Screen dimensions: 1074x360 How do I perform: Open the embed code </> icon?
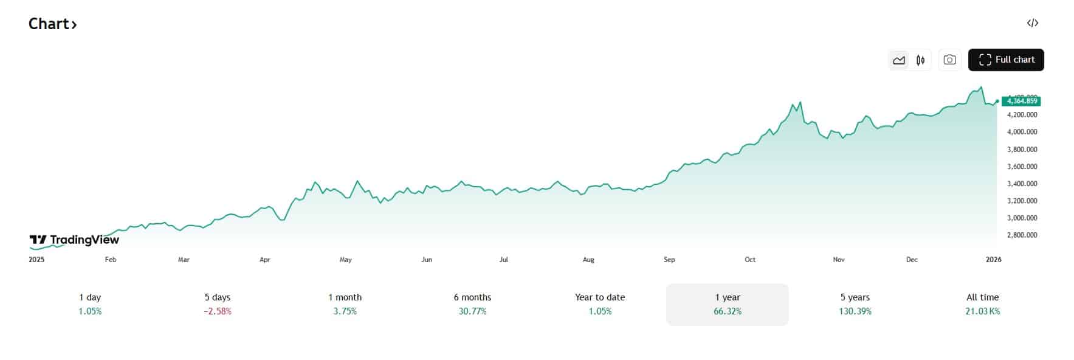(x=1033, y=22)
